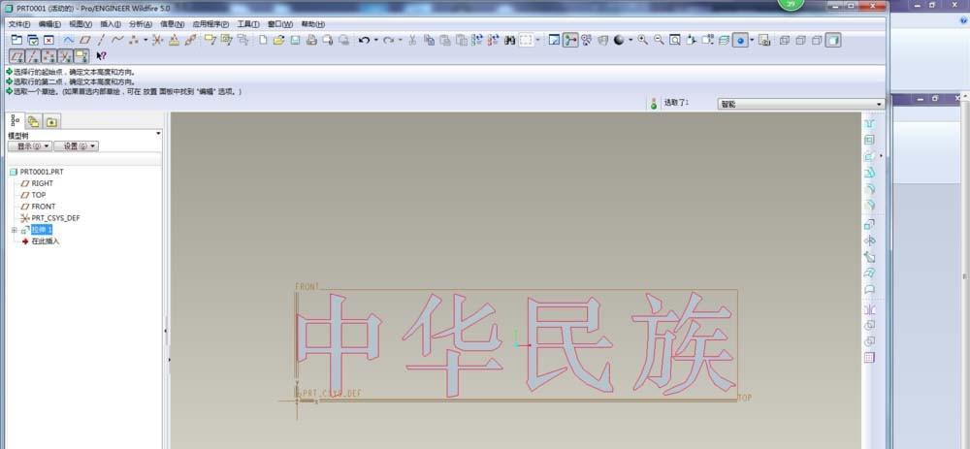Image resolution: width=970 pixels, height=449 pixels.
Task: Toggle wireframe display mode
Action: pyautogui.click(x=785, y=40)
